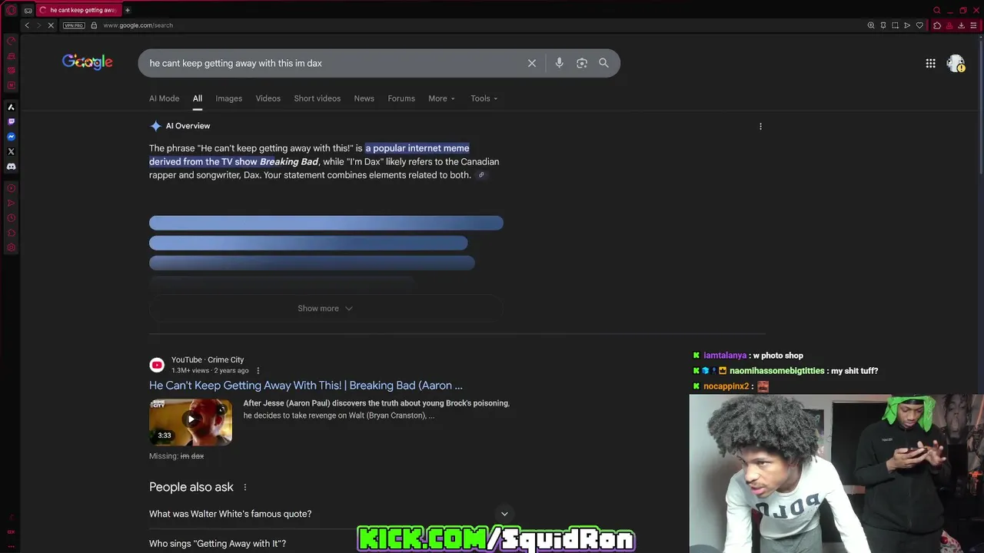Switch to AI Mode tab
984x553 pixels.
[x=164, y=98]
